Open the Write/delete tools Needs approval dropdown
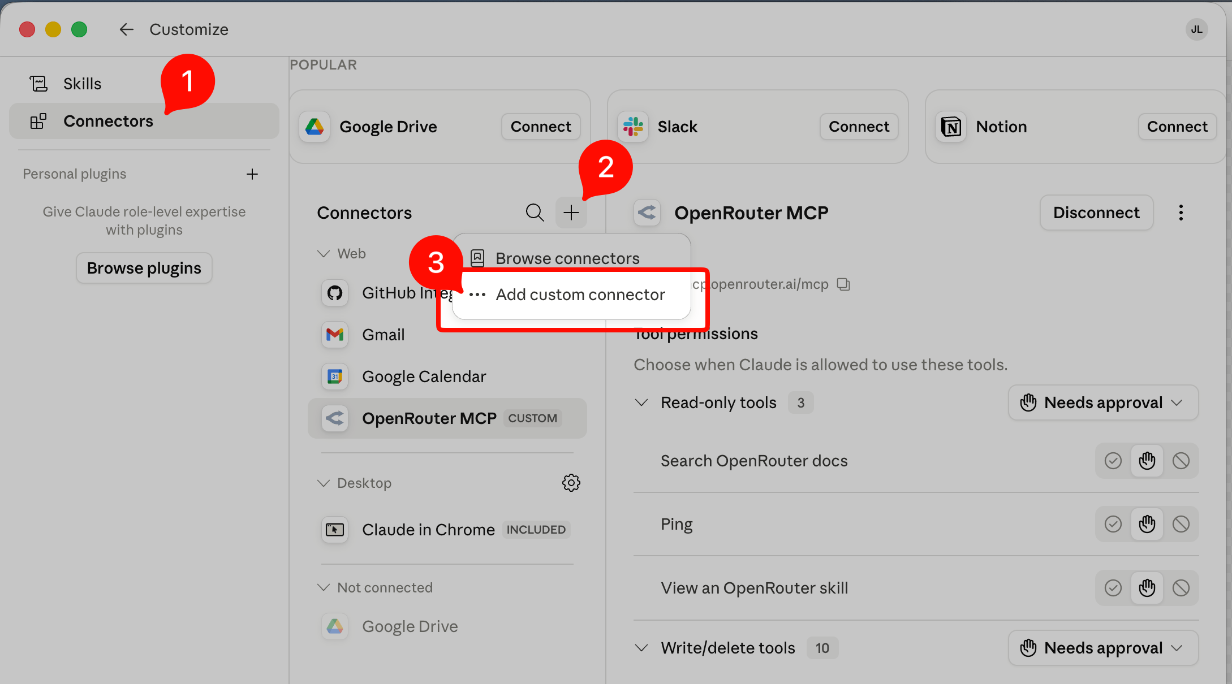1232x684 pixels. (x=1103, y=648)
